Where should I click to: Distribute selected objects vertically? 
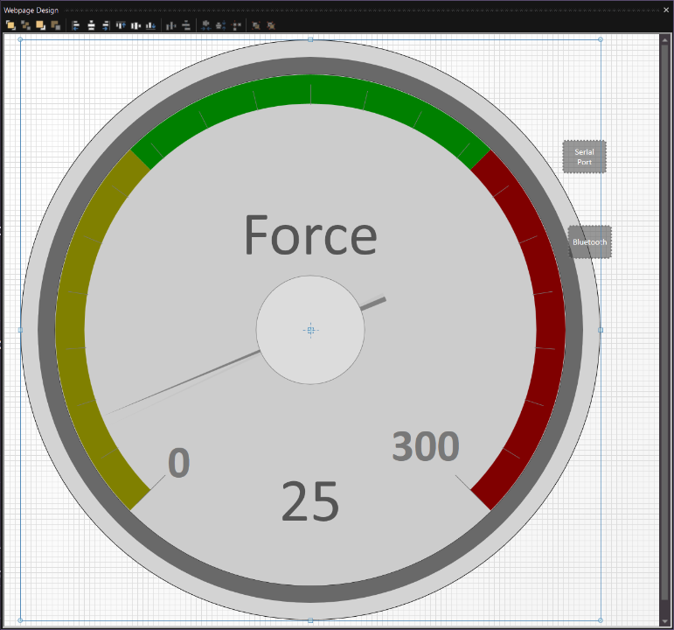click(x=185, y=25)
